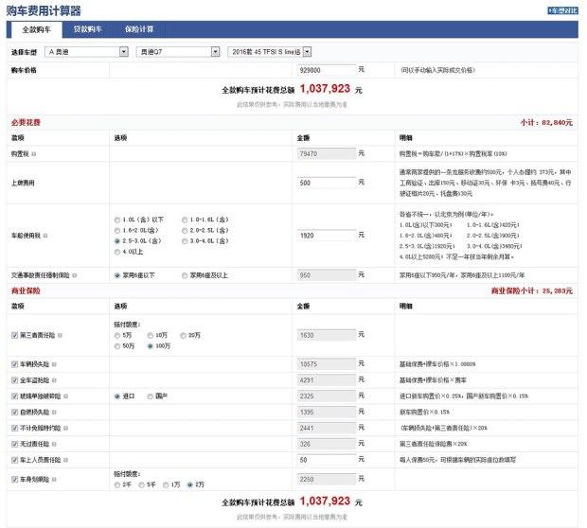Uncheck the 全车盗抢险 checkbox
The width and height of the screenshot is (587, 528).
pyautogui.click(x=13, y=378)
